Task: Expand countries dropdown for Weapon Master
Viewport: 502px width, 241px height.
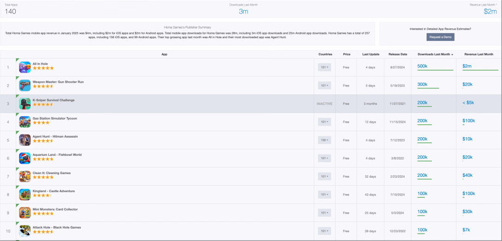Action: (324, 86)
